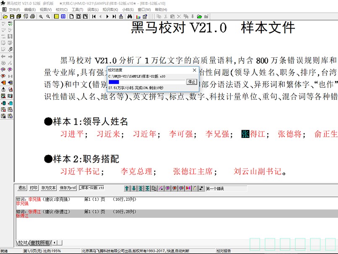Select the 李兄强 error row in results
The image size is (338, 254).
click(x=177, y=201)
